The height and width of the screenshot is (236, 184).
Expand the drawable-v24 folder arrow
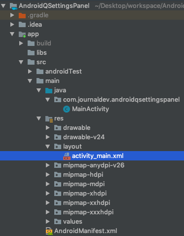48,137
